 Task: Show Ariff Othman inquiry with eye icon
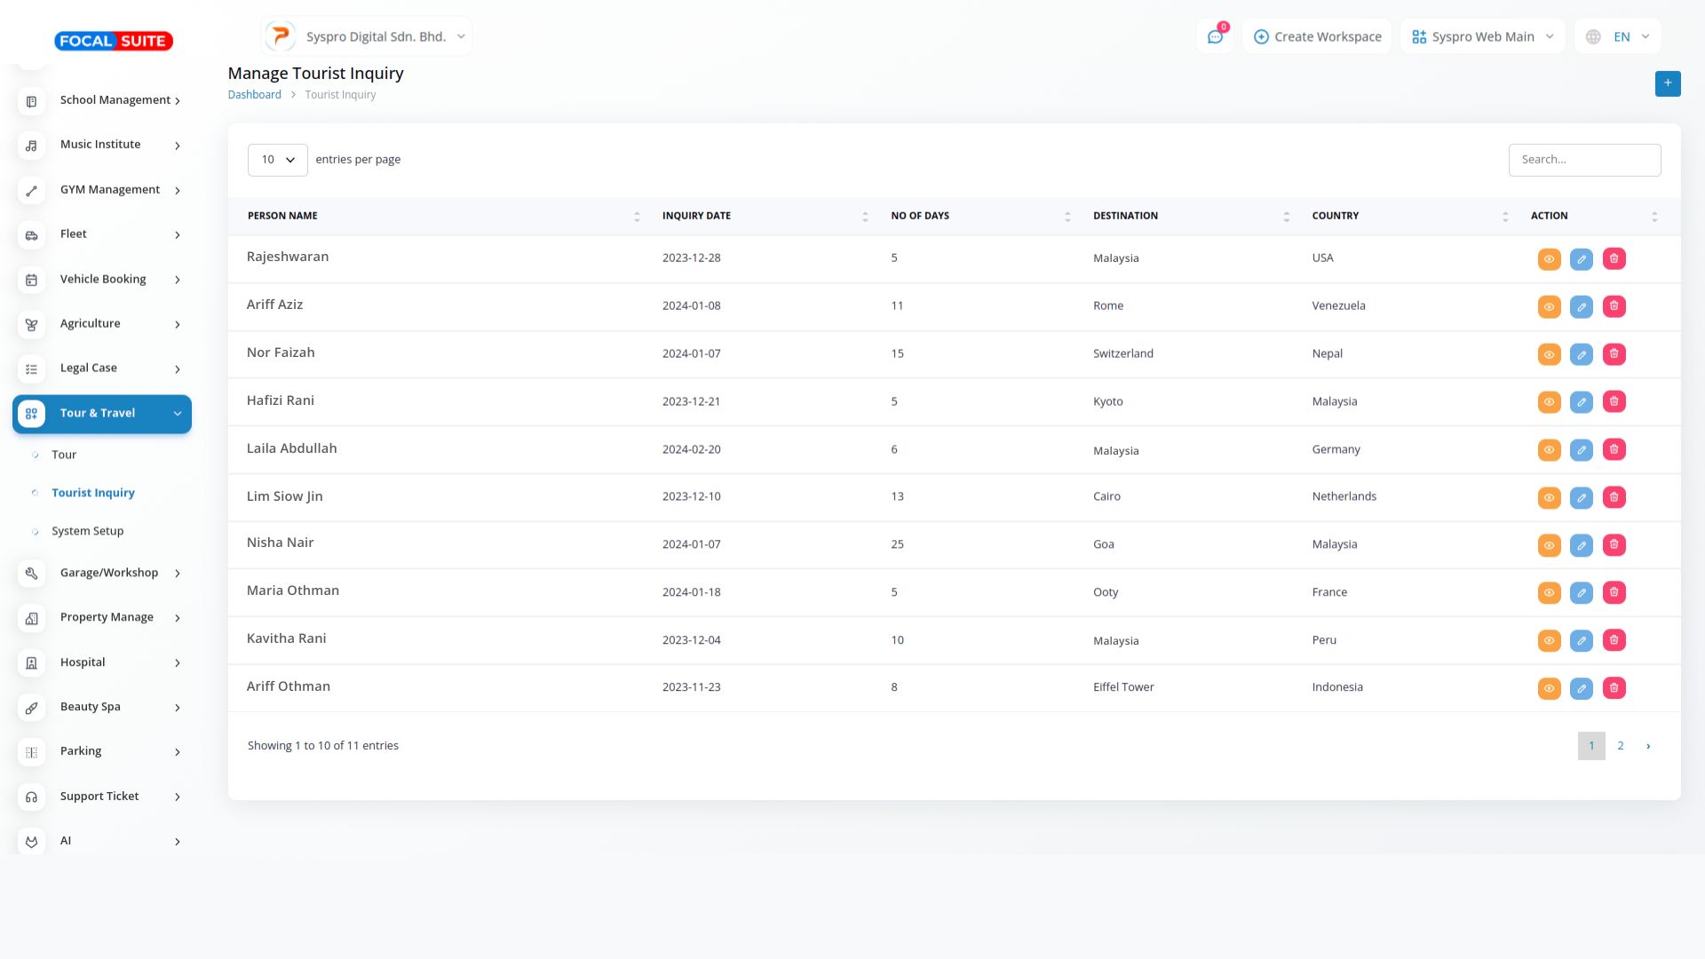(1549, 688)
